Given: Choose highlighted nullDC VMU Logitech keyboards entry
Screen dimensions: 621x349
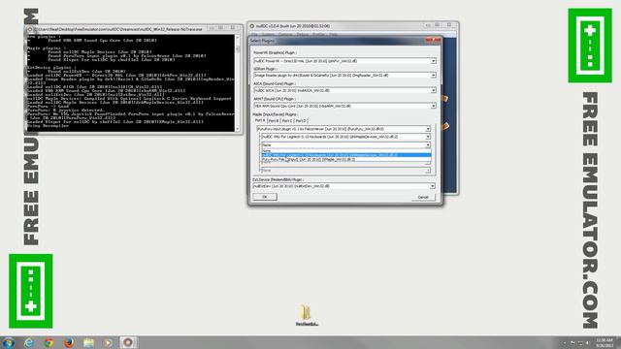Looking at the screenshot, I should click(346, 155).
